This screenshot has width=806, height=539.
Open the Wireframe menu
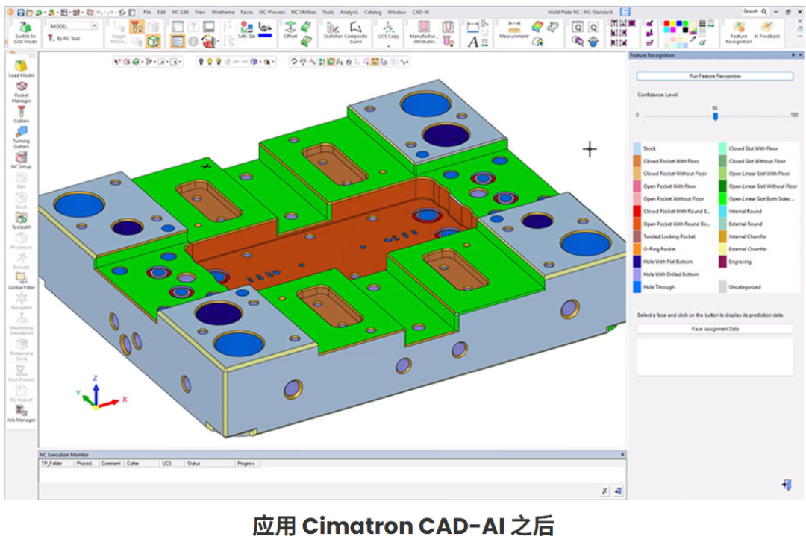click(222, 12)
